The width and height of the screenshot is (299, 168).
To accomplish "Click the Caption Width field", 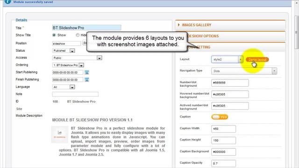I will pos(223,129).
